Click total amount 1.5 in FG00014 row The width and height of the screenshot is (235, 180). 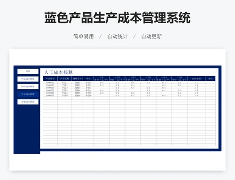[x=196, y=88]
